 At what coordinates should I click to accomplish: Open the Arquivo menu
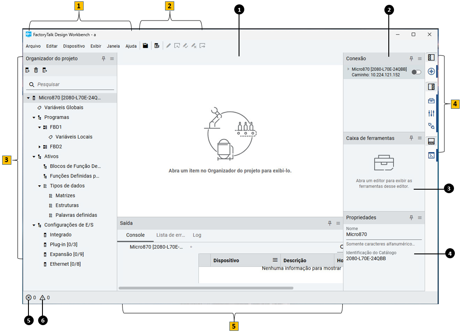(33, 46)
